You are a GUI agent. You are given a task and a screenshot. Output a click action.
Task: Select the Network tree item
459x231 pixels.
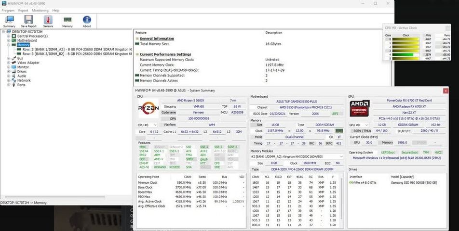24,80
